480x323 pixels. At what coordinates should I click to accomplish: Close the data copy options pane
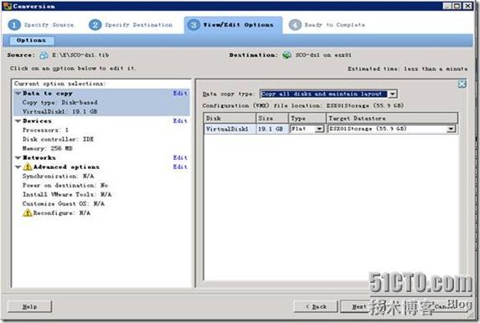tap(462, 84)
